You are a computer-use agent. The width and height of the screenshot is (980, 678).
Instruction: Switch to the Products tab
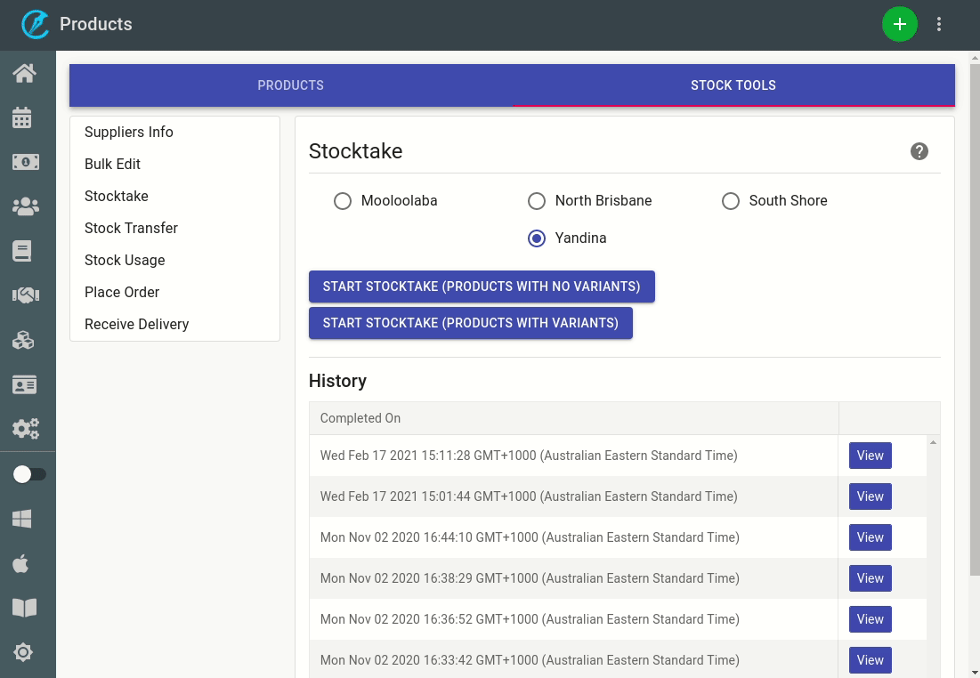click(x=291, y=85)
